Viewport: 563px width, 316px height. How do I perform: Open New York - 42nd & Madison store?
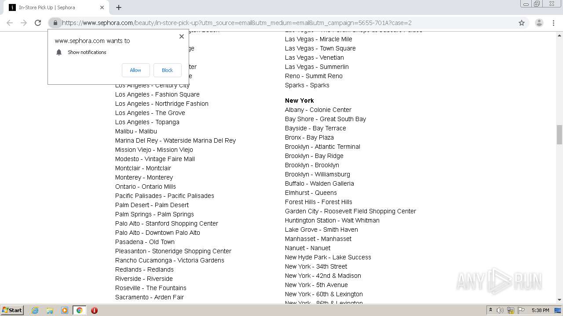(x=323, y=276)
